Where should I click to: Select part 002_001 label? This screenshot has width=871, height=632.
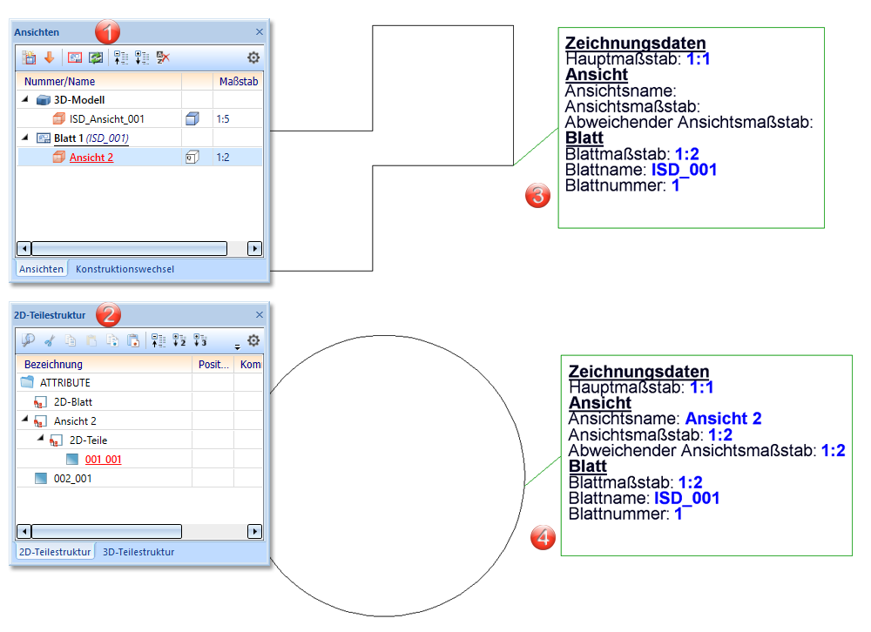(73, 478)
